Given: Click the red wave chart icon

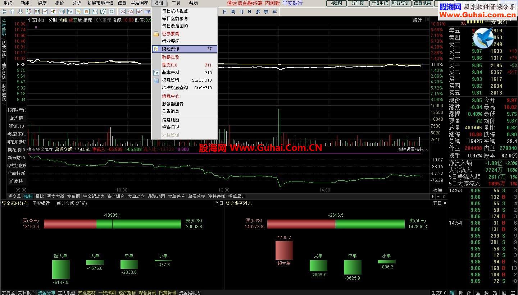Looking at the screenshot, I should (131, 12).
